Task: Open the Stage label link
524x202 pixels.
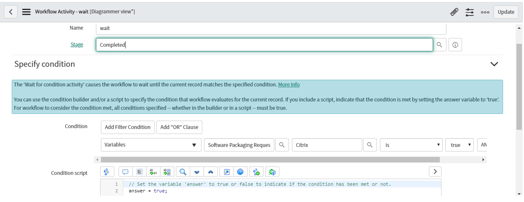Action: click(77, 44)
